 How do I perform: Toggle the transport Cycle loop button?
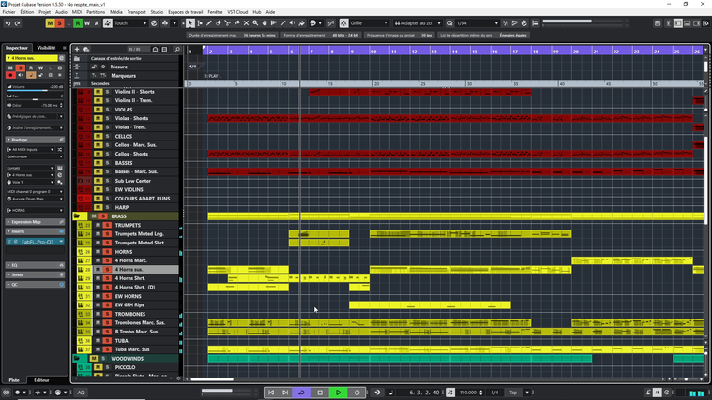[301, 393]
